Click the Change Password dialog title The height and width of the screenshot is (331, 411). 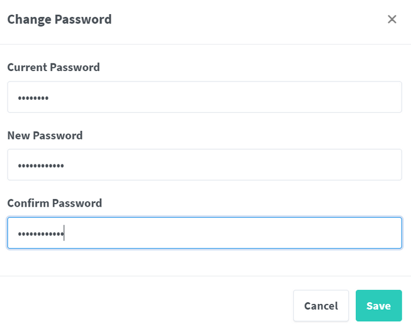59,19
